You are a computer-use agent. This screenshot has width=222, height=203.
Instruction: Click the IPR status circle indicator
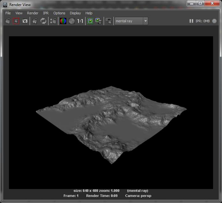tap(214, 21)
